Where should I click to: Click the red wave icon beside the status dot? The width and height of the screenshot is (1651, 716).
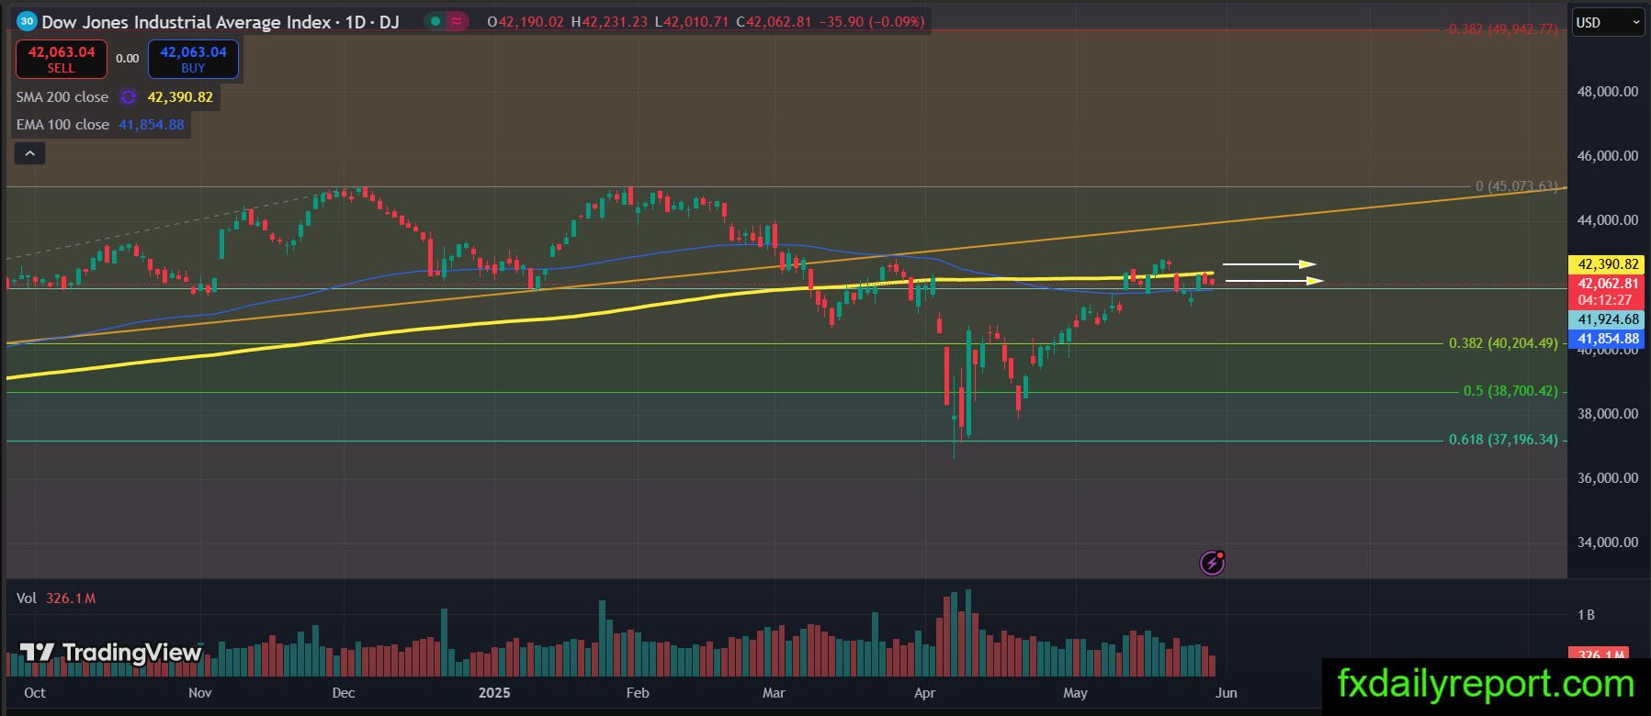tap(457, 21)
